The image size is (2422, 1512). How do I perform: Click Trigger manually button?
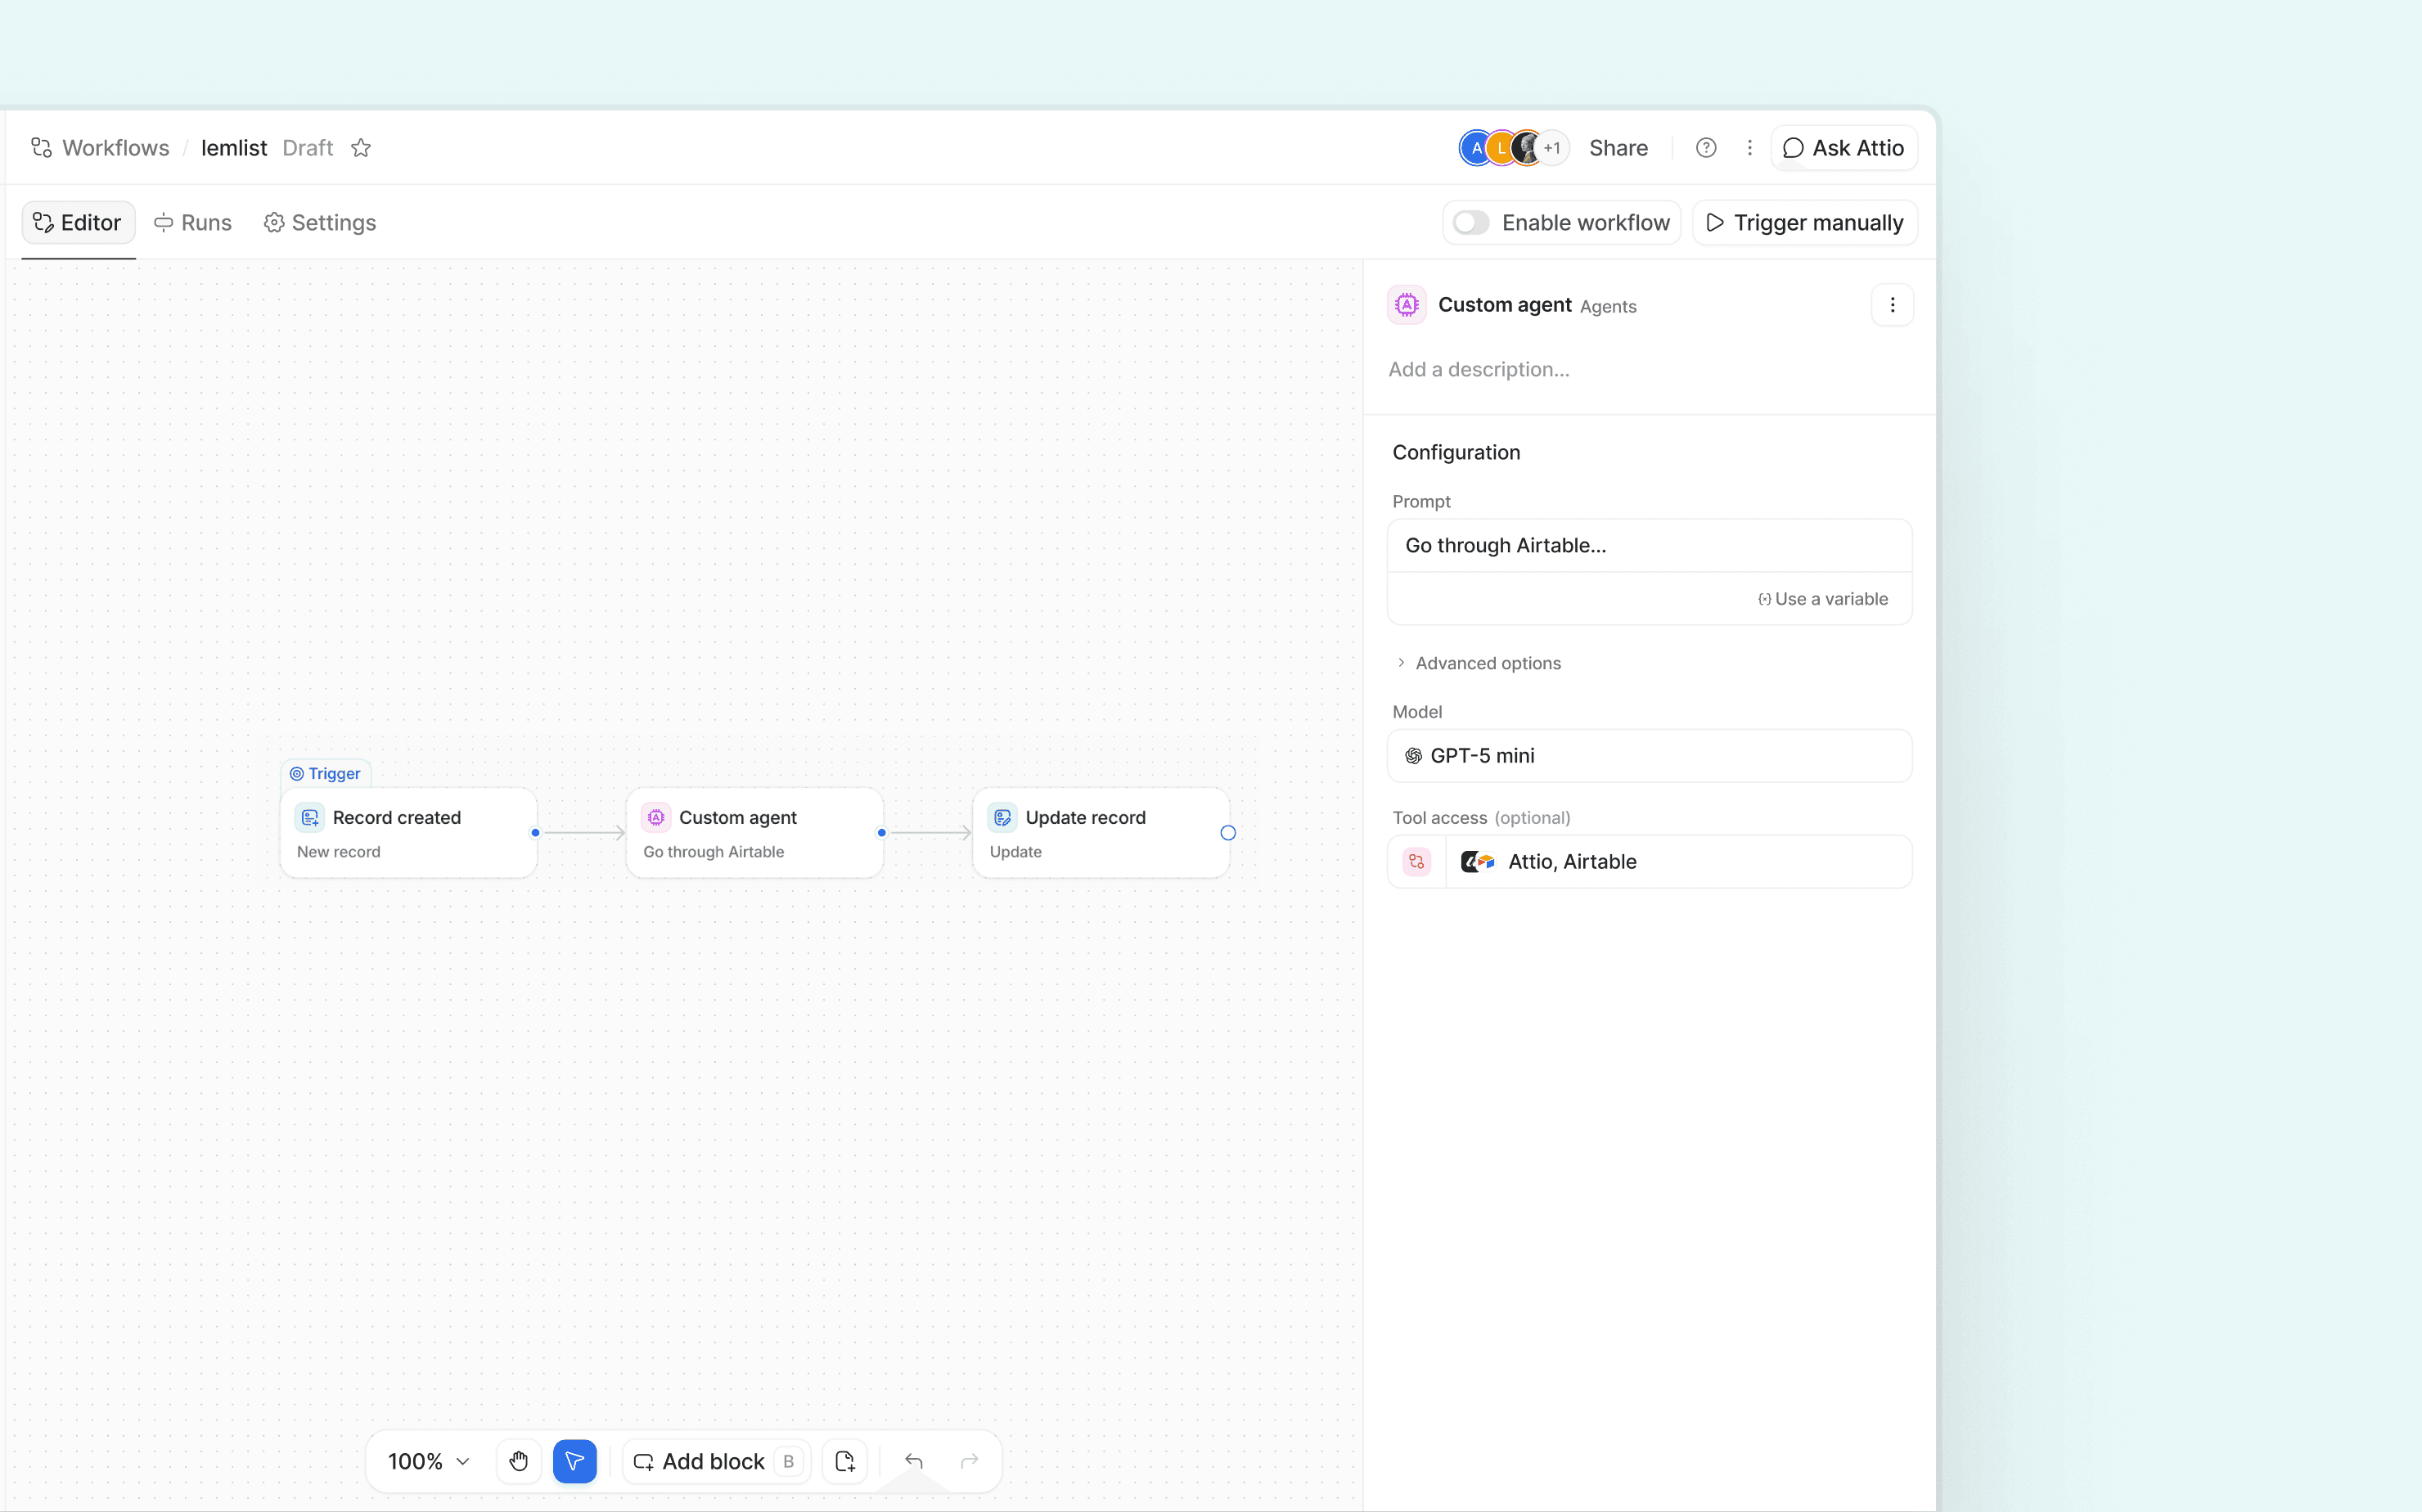click(x=1804, y=223)
